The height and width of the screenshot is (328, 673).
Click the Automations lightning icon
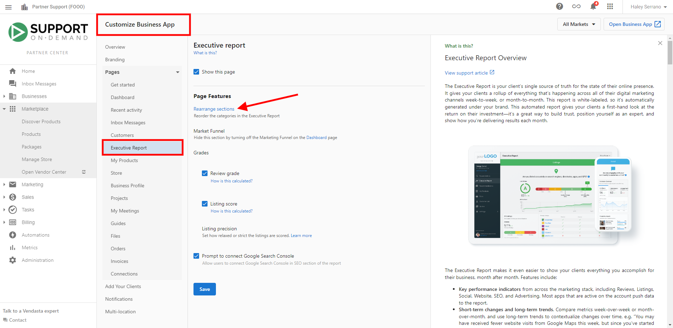13,235
